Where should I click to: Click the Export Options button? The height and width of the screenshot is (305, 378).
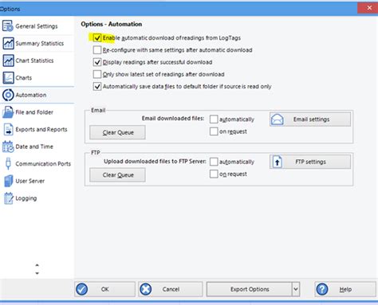pos(250,289)
